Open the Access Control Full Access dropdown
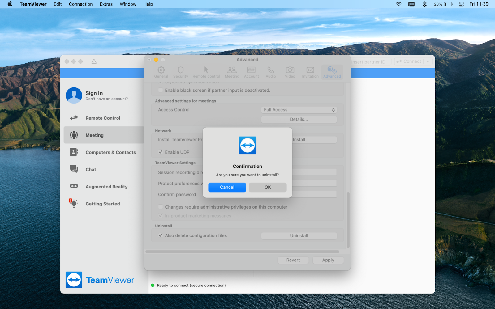495x309 pixels. [x=299, y=110]
